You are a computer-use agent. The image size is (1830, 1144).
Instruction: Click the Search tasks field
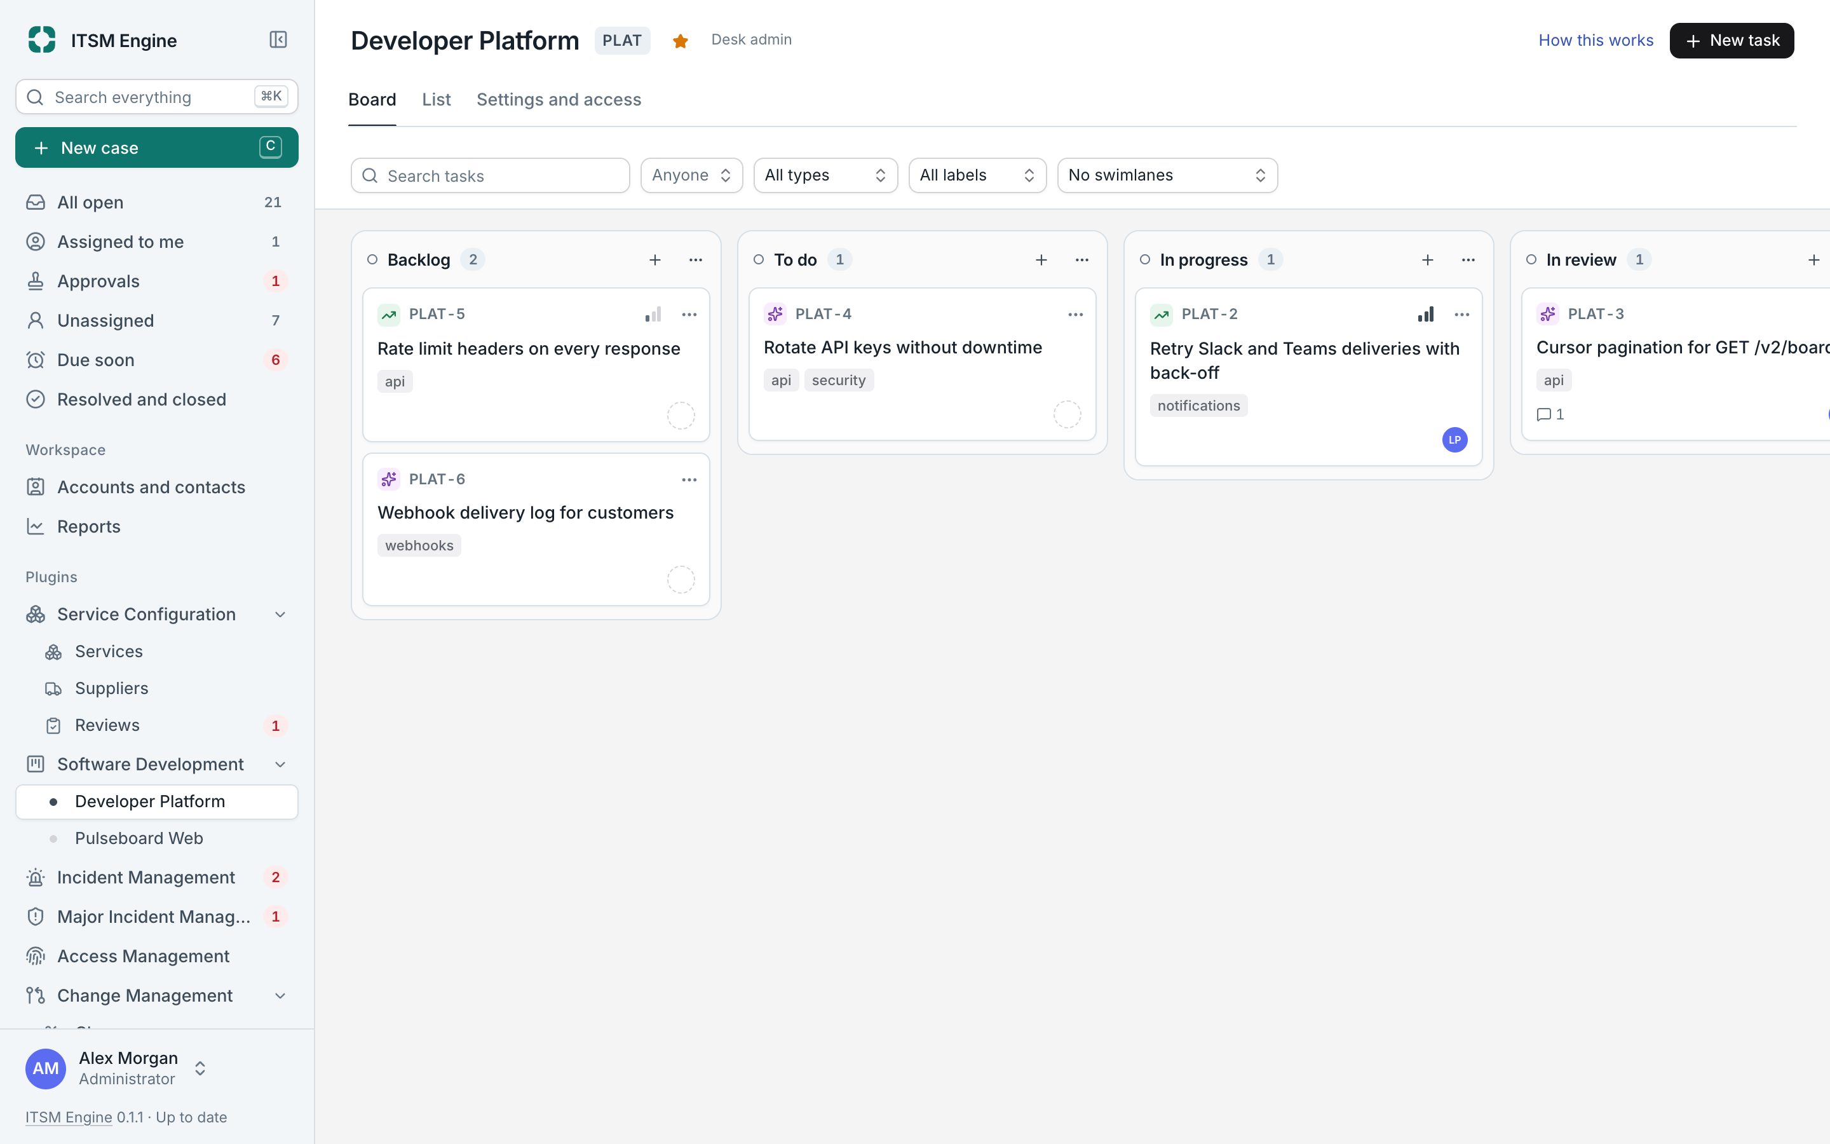(490, 175)
